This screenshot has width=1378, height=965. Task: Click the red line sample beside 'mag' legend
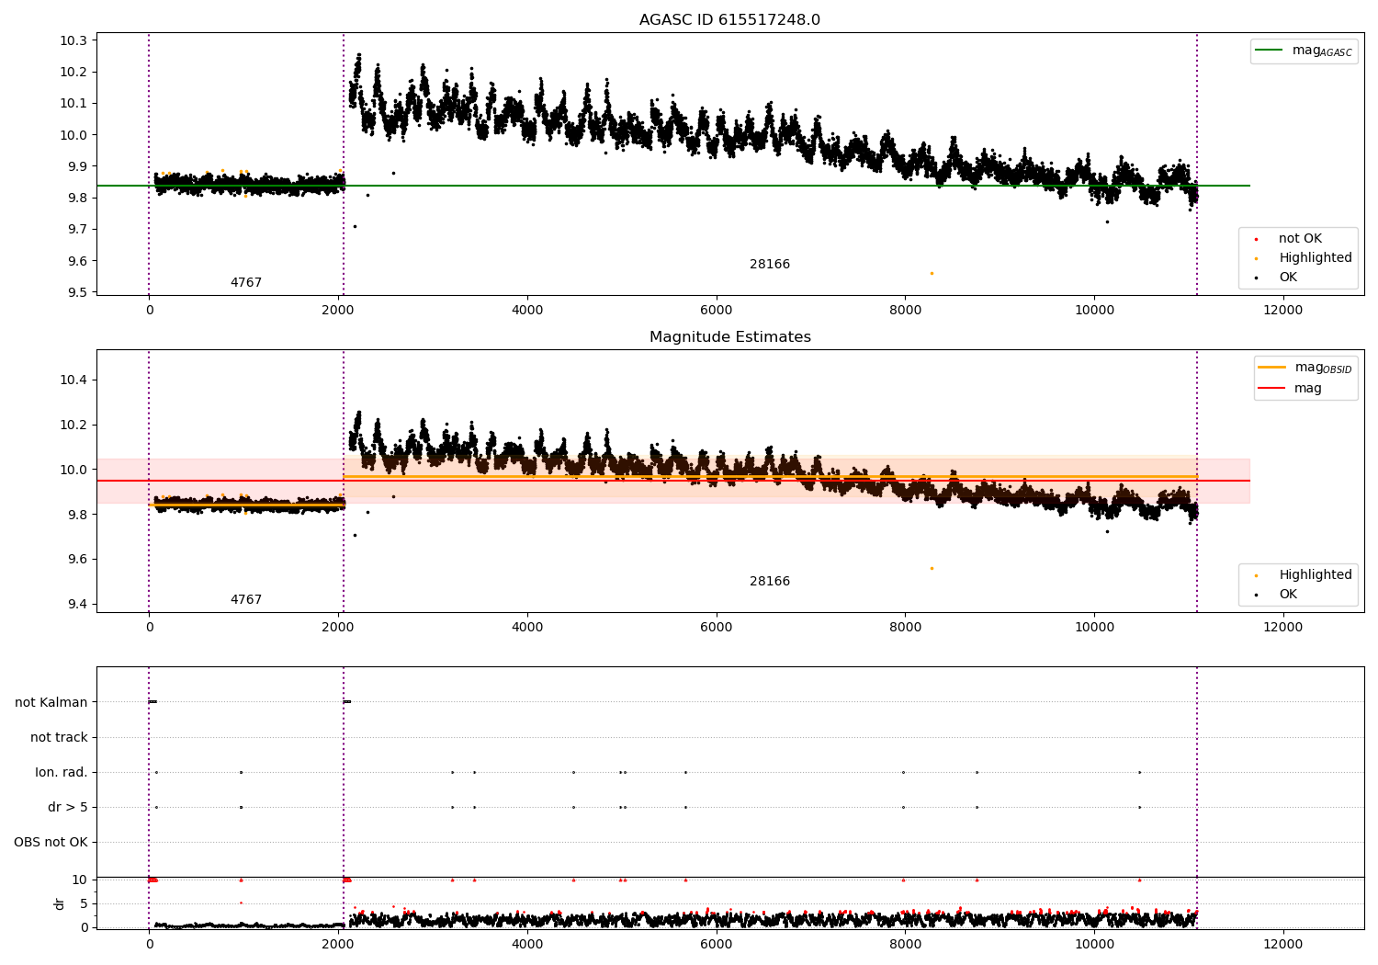tap(1271, 389)
